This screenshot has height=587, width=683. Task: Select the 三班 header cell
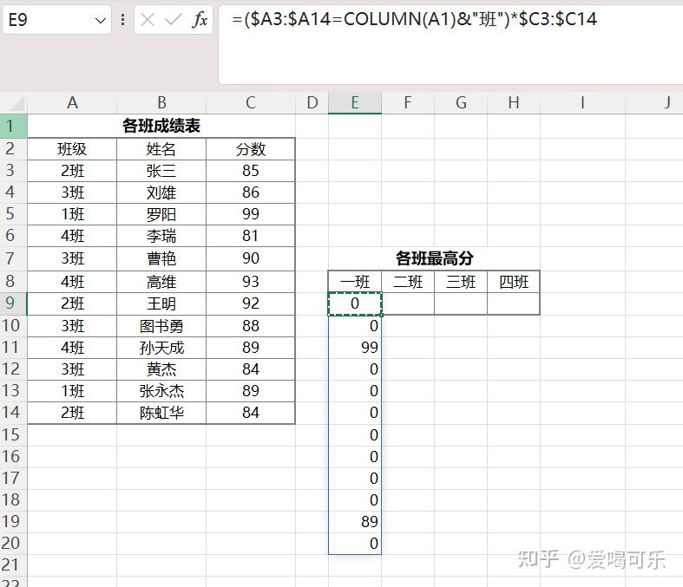[461, 282]
